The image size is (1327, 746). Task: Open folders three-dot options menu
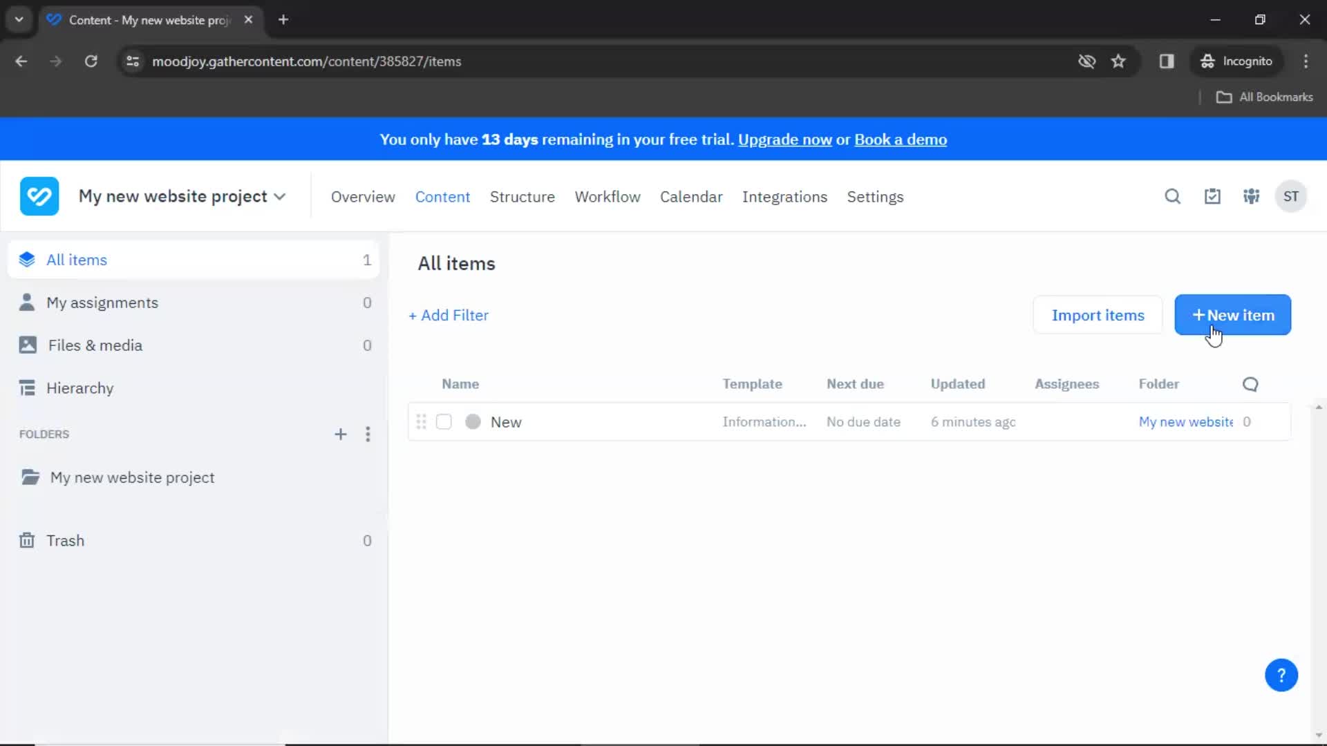tap(368, 434)
